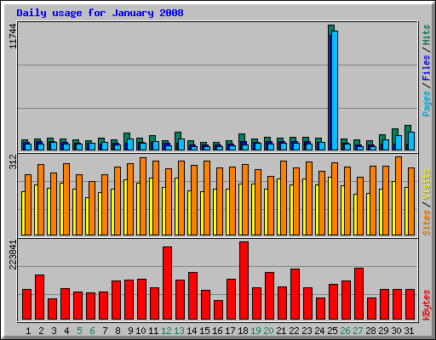Image resolution: width=436 pixels, height=340 pixels.
Task: Click day label 22 on the x-axis
Action: point(294,331)
